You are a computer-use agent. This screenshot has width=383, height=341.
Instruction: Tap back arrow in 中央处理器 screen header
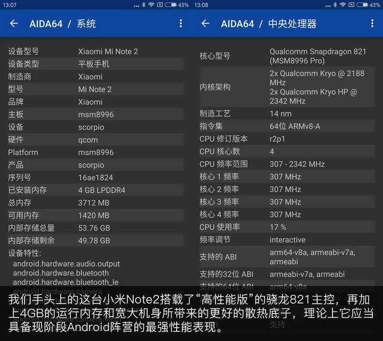coord(205,24)
